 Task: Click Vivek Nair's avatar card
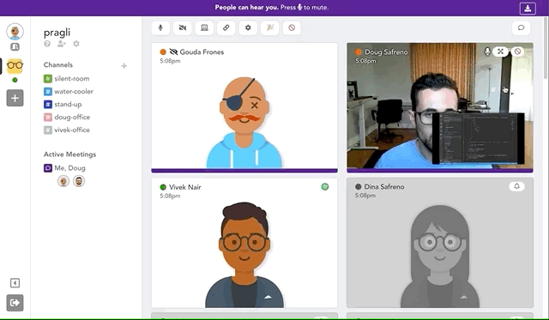click(x=244, y=243)
